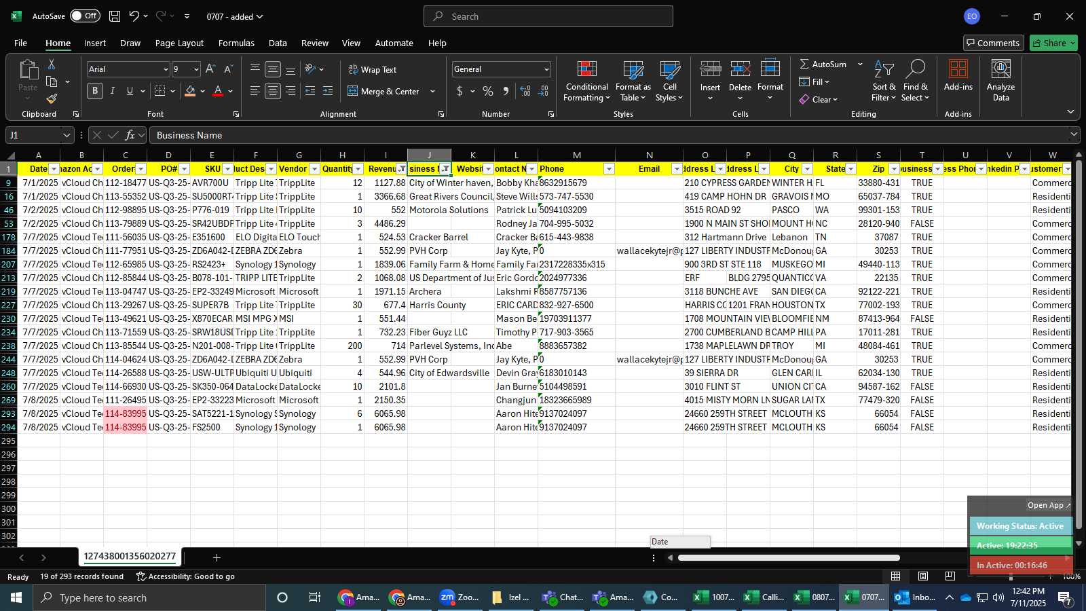This screenshot has height=611, width=1086.
Task: Toggle Wrap Text
Action: point(373,69)
